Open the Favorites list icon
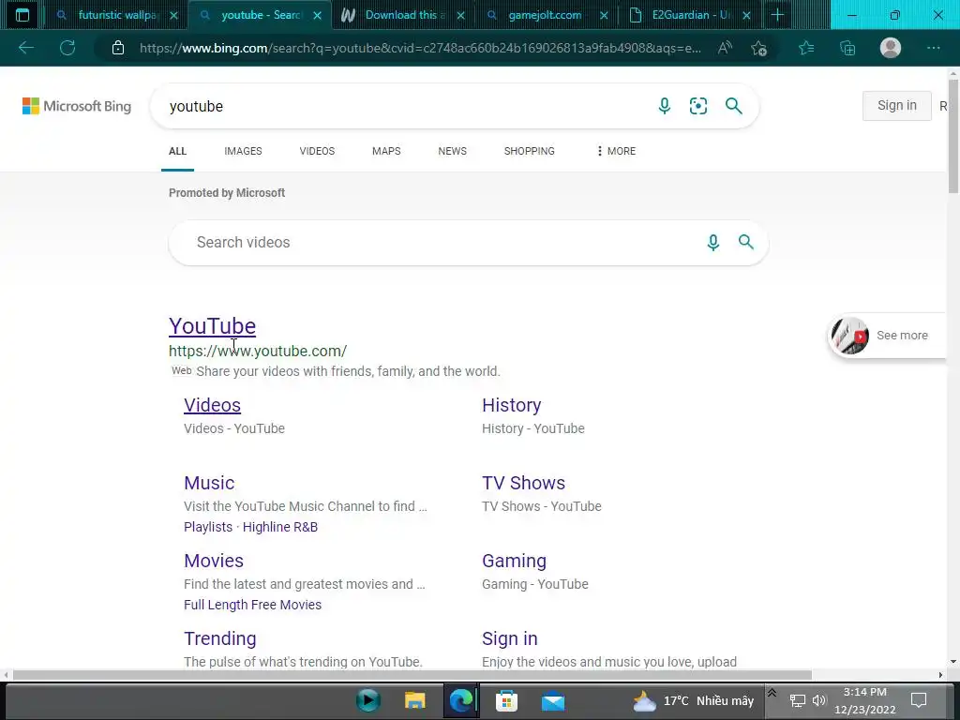Screen dimensions: 960x720 tap(806, 48)
